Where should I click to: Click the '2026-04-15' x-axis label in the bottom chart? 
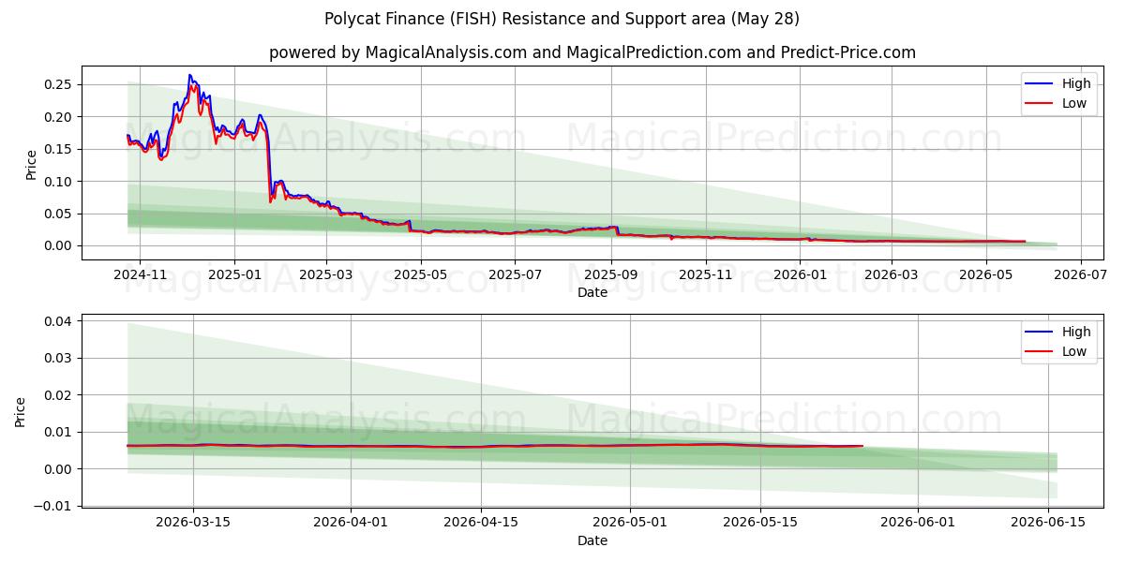(481, 524)
